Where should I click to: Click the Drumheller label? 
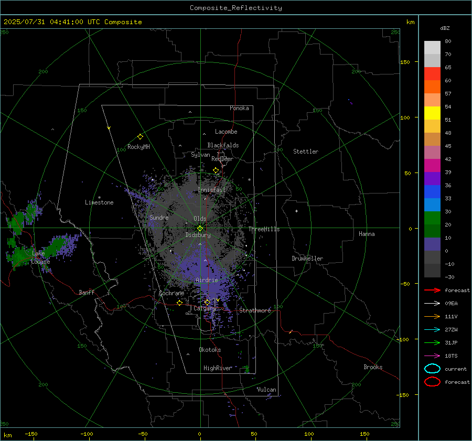307,259
